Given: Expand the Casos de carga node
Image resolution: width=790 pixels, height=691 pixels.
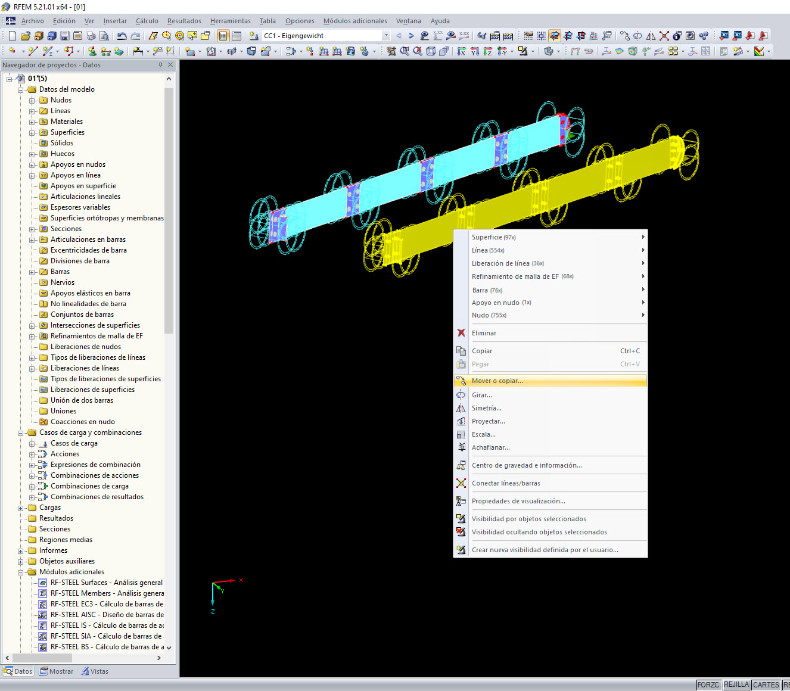Looking at the screenshot, I should pos(32,444).
